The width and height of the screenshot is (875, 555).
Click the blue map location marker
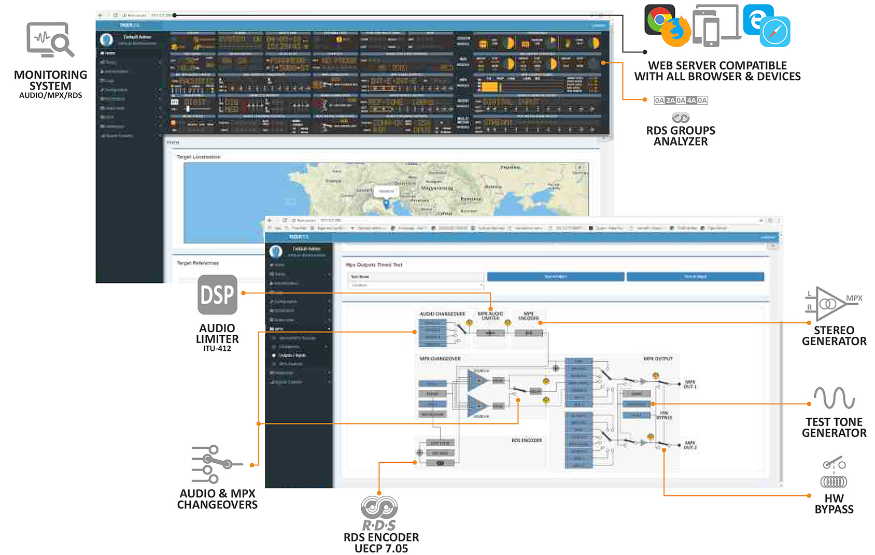coord(386,204)
